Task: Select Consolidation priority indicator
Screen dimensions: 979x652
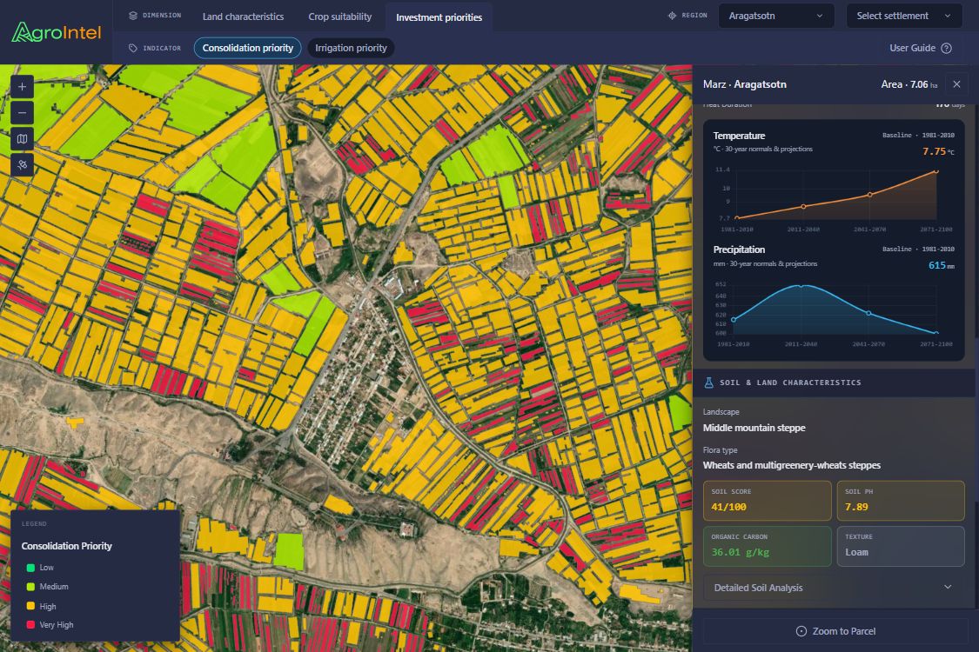Action: [248, 48]
